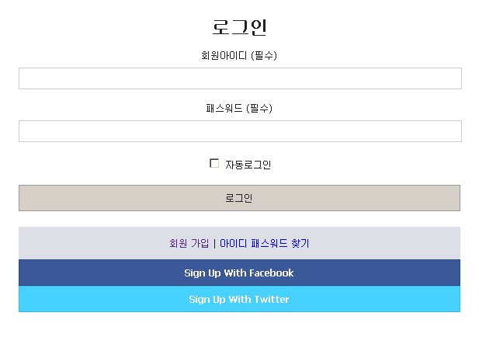
Task: Click the 패스워드 (필수) label
Action: [239, 109]
